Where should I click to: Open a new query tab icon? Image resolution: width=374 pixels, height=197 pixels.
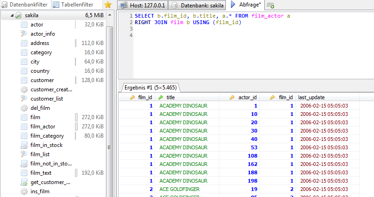point(270,6)
